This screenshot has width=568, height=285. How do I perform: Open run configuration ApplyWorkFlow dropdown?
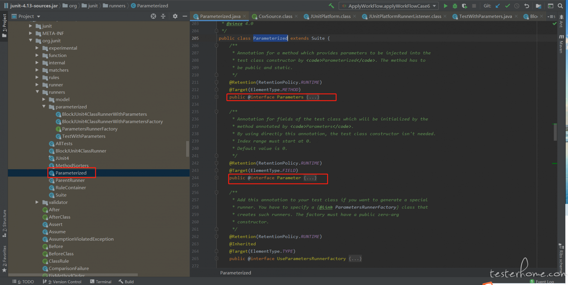[x=389, y=6]
